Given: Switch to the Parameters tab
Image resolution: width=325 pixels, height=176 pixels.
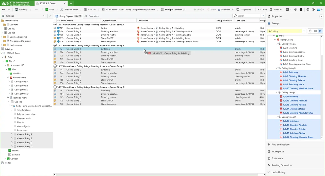Looking at the screenshot, I should [x=92, y=16].
